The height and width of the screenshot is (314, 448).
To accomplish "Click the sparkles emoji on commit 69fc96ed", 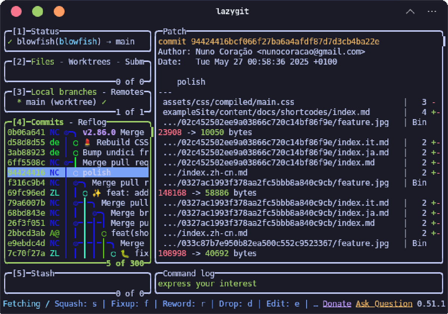I will click(x=97, y=193).
